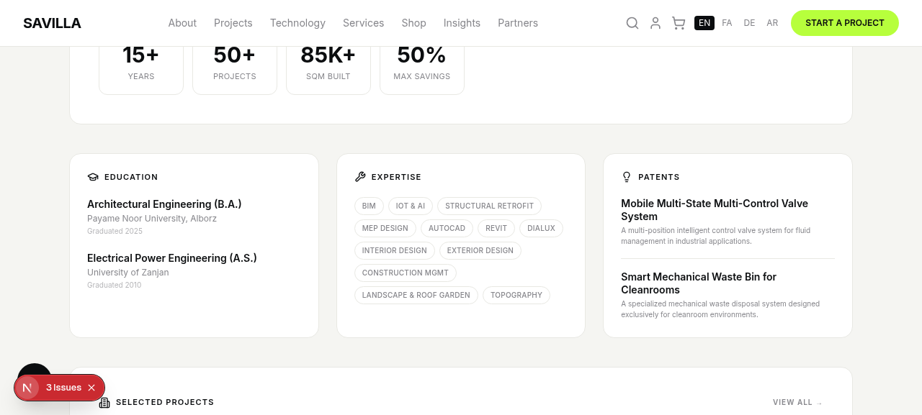Dismiss the 3 Issues badge
This screenshot has width=922, height=415.
(91, 388)
